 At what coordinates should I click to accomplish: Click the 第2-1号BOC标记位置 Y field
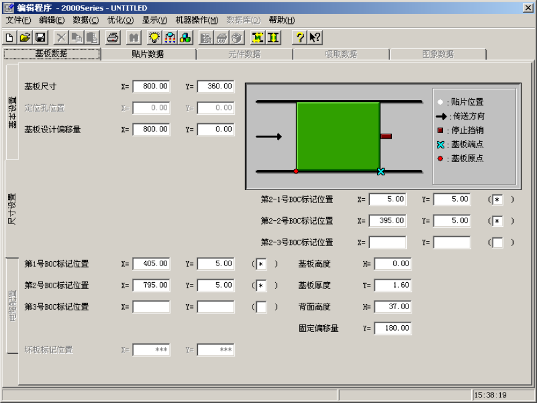452,199
